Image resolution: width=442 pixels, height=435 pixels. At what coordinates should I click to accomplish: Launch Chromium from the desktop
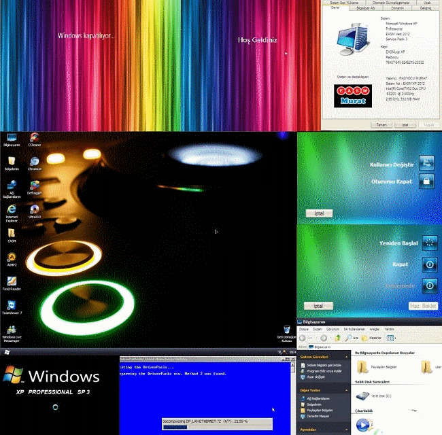pos(35,164)
